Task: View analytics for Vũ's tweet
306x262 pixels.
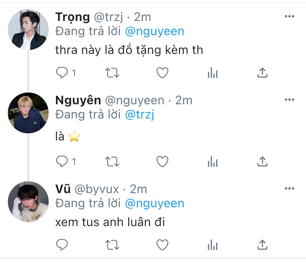Action: [x=212, y=245]
